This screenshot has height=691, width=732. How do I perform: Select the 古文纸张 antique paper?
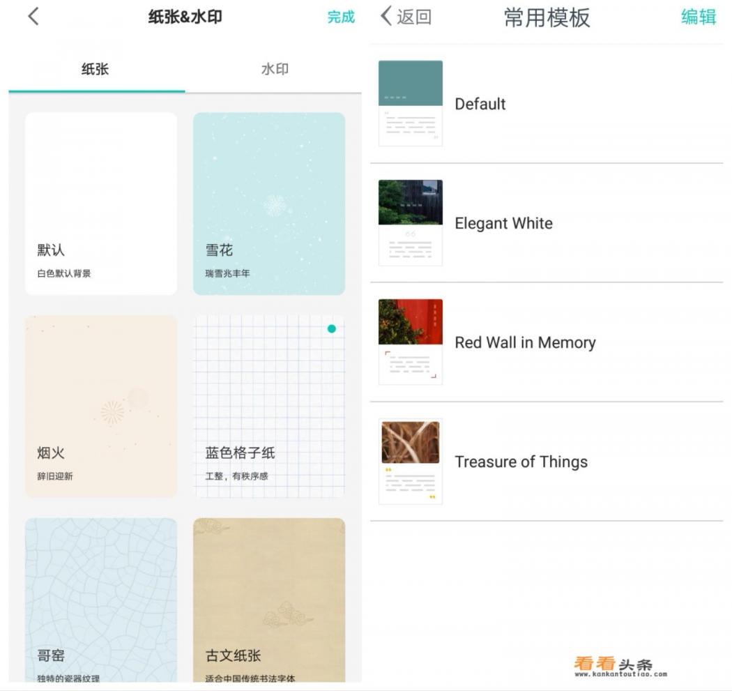[x=269, y=600]
